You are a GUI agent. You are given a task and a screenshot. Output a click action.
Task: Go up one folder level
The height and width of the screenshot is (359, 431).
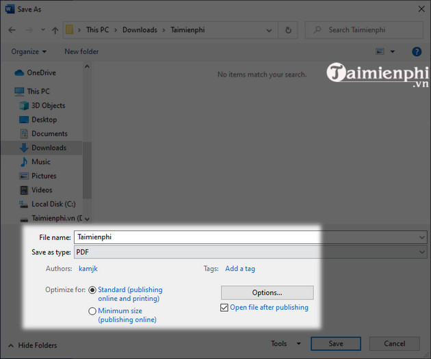tap(55, 30)
